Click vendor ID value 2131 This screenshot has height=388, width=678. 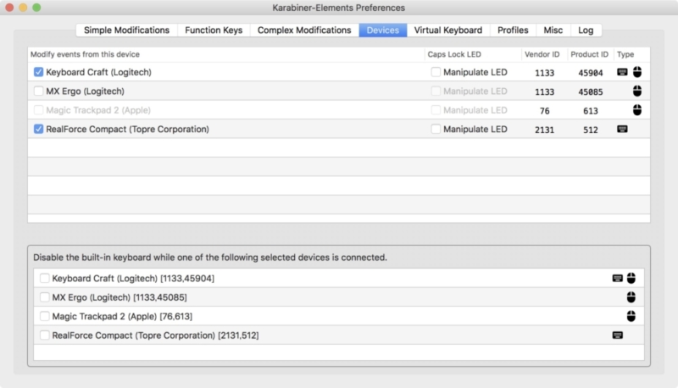point(544,130)
